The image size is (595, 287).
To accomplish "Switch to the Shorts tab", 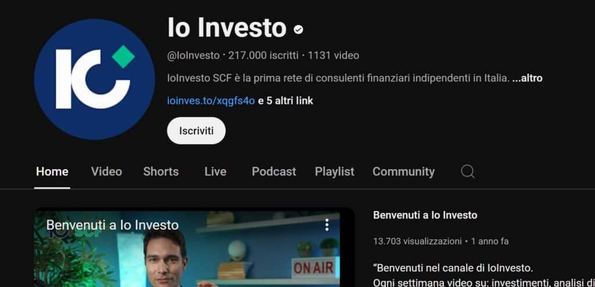I will tap(161, 171).
